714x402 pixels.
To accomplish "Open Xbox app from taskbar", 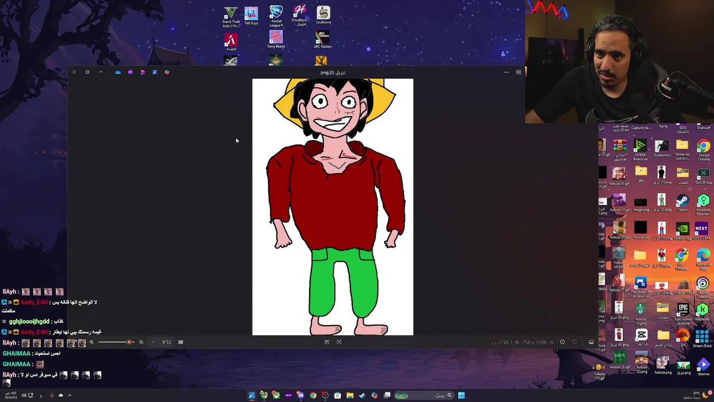I will point(276,395).
